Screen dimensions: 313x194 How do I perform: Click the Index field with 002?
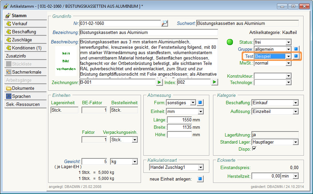pyautogui.click(x=194, y=82)
